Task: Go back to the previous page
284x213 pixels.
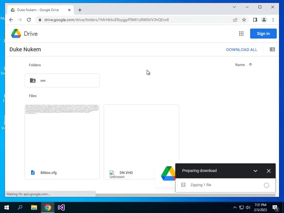Action: 11,20
